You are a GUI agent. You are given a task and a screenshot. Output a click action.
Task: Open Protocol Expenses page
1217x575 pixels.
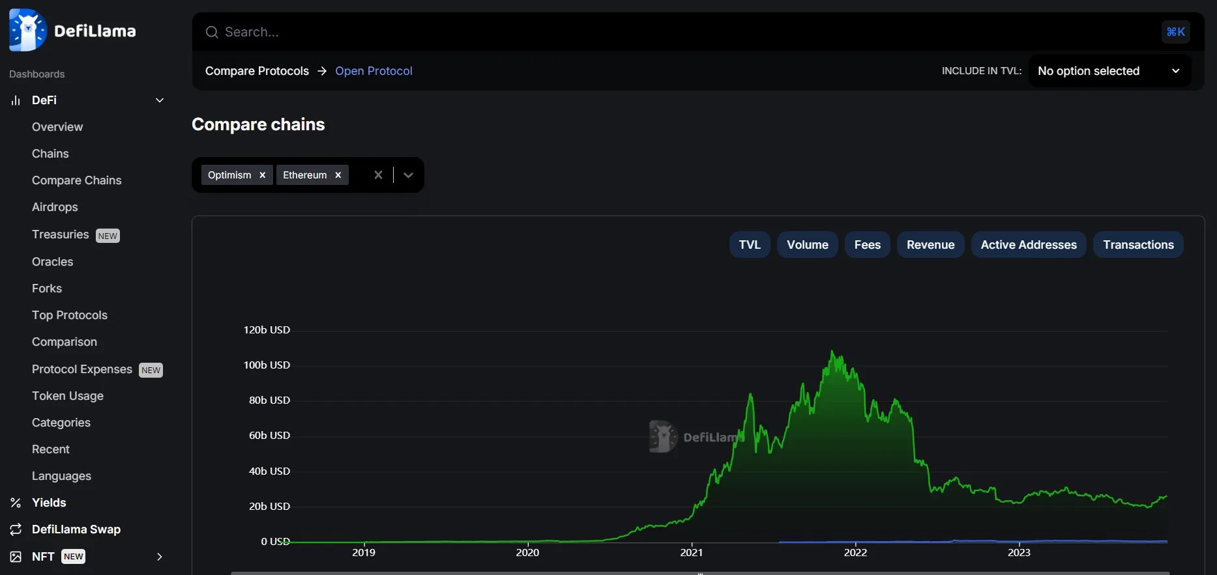pyautogui.click(x=82, y=369)
